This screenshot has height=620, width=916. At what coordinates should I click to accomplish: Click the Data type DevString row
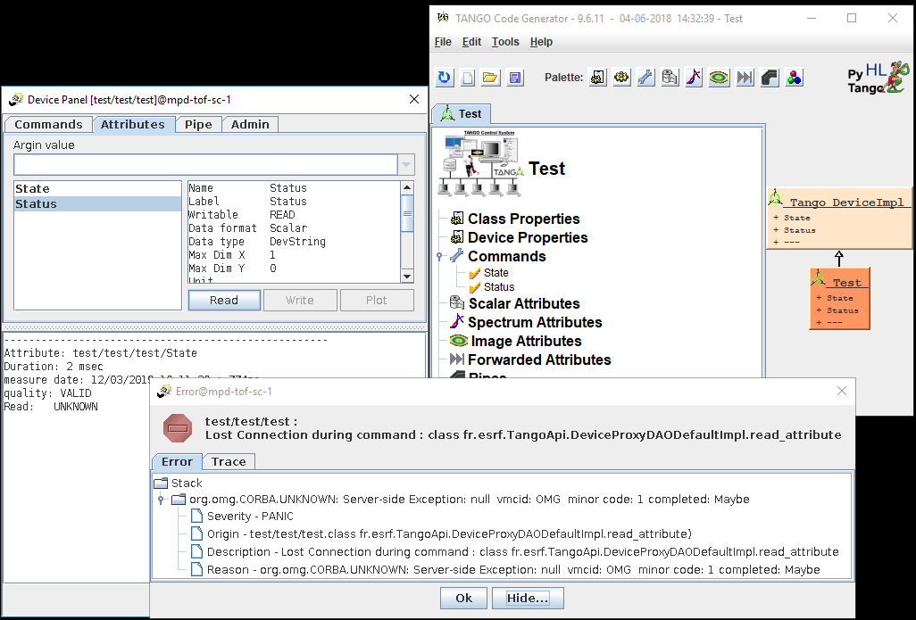[257, 242]
